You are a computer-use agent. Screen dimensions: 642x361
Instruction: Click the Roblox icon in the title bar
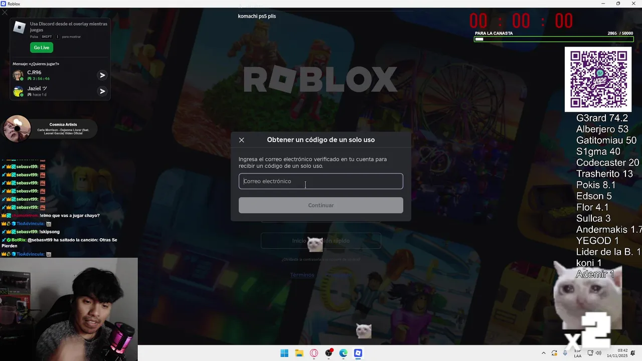tap(4, 4)
